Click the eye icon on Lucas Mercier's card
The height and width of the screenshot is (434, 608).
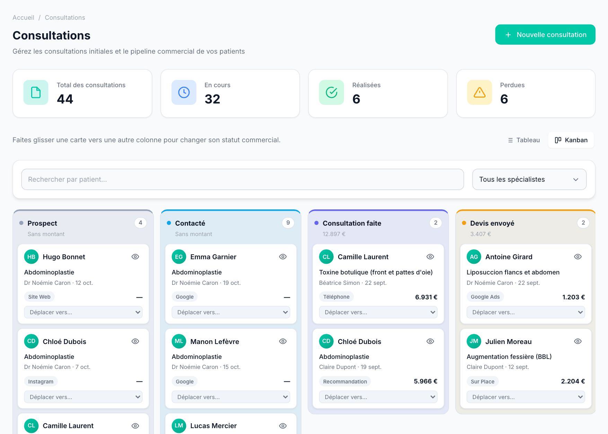(283, 426)
